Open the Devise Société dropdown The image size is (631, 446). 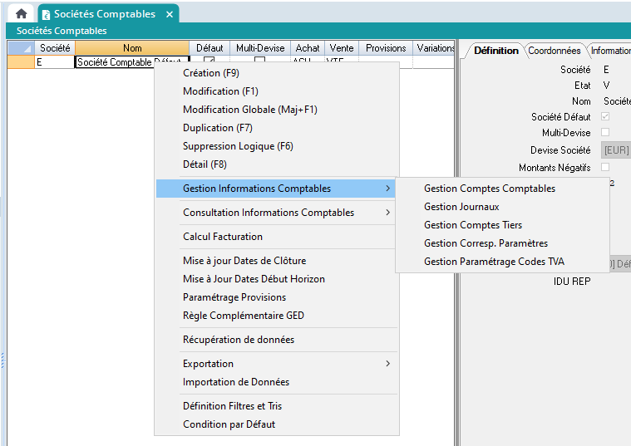615,150
